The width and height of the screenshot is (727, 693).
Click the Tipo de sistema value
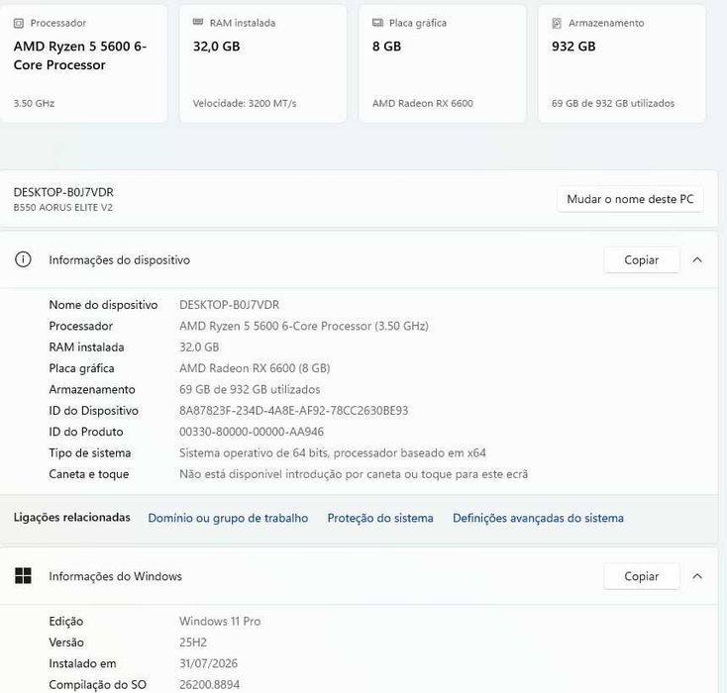tap(333, 452)
